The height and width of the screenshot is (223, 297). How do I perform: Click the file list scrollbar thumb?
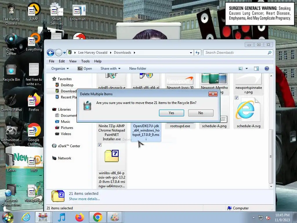271,156
